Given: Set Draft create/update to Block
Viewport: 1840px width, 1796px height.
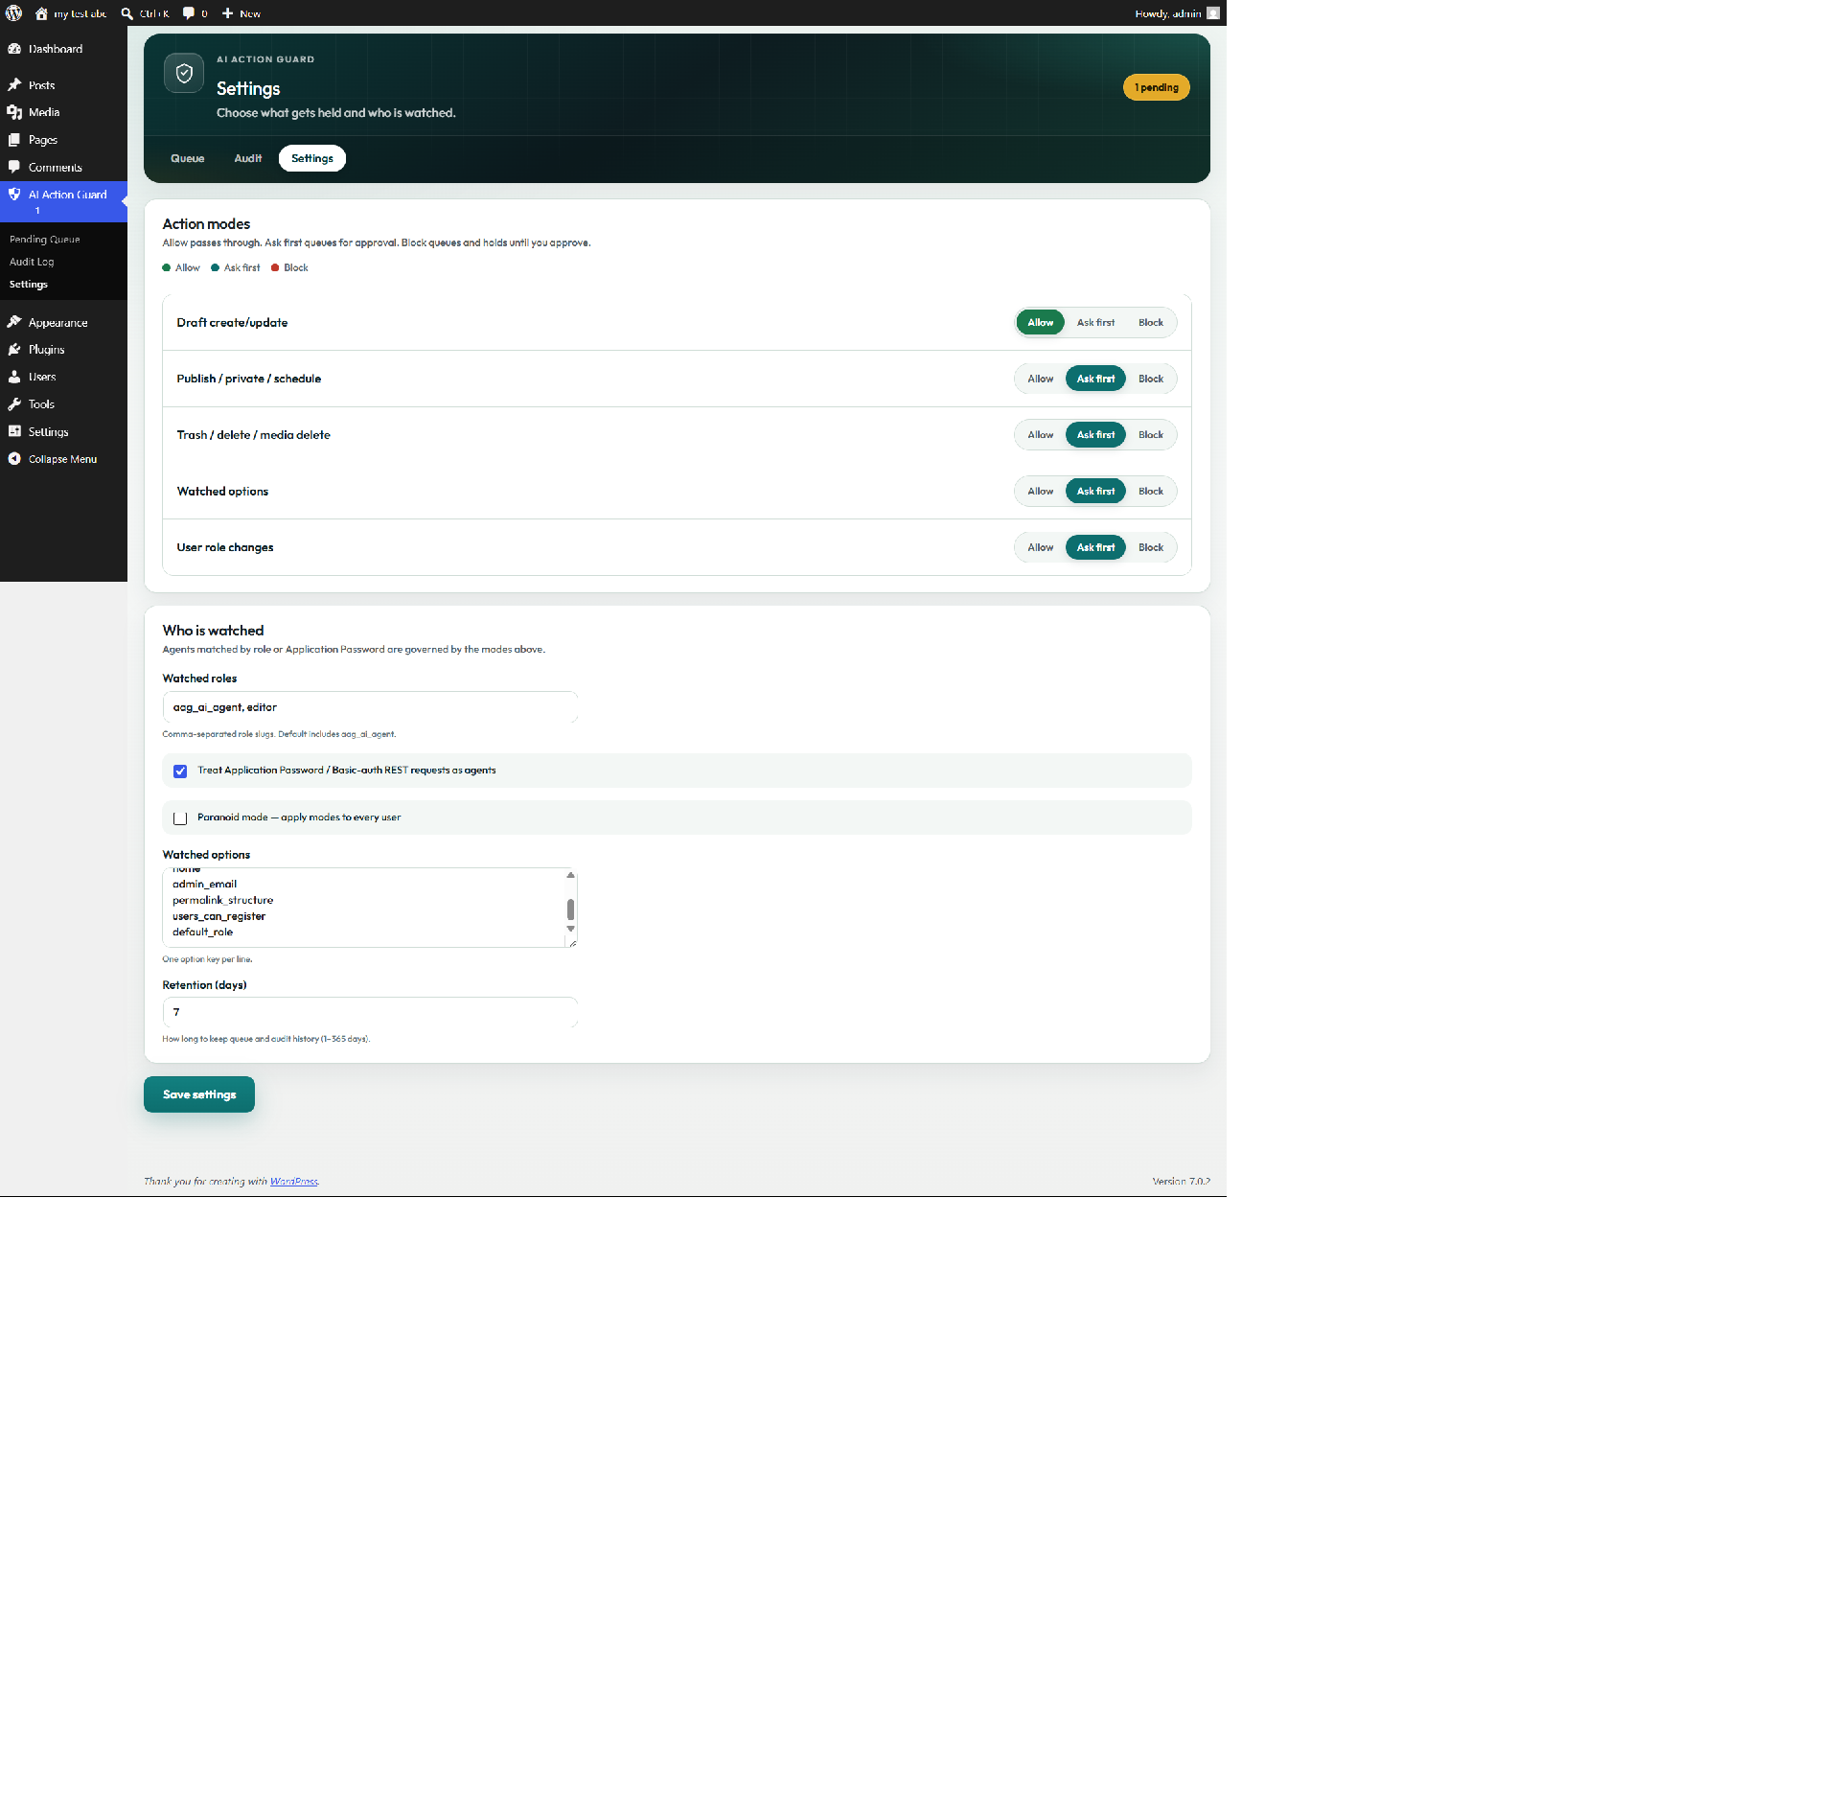Looking at the screenshot, I should coord(1150,323).
